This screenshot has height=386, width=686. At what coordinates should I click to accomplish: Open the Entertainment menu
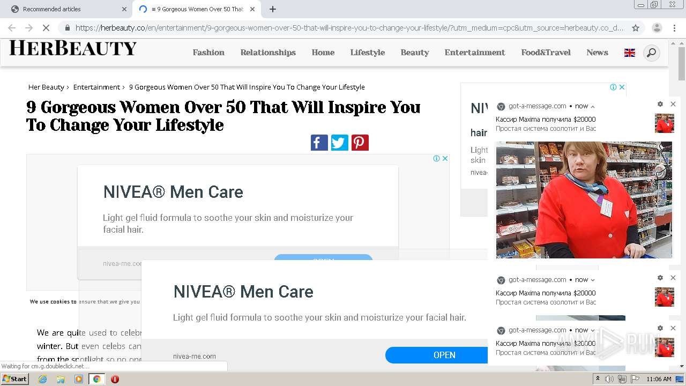pyautogui.click(x=475, y=53)
